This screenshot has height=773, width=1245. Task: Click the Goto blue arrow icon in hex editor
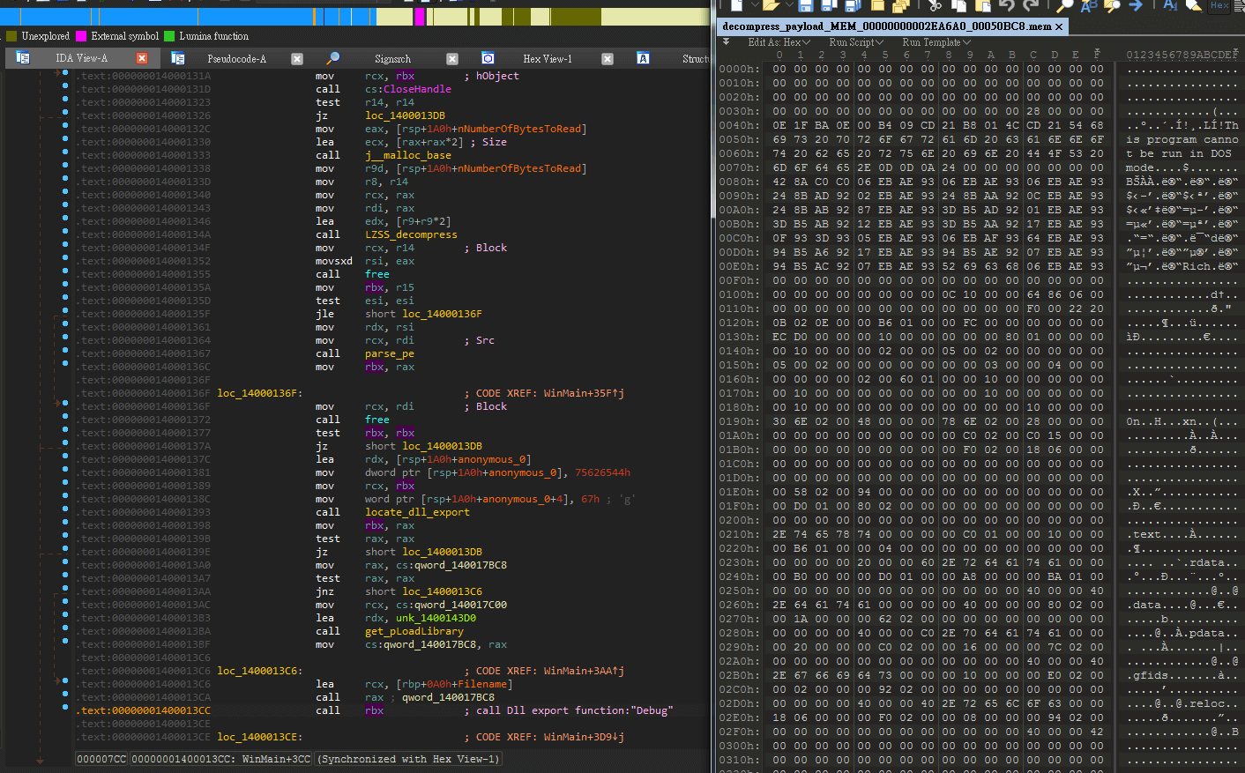click(1136, 5)
